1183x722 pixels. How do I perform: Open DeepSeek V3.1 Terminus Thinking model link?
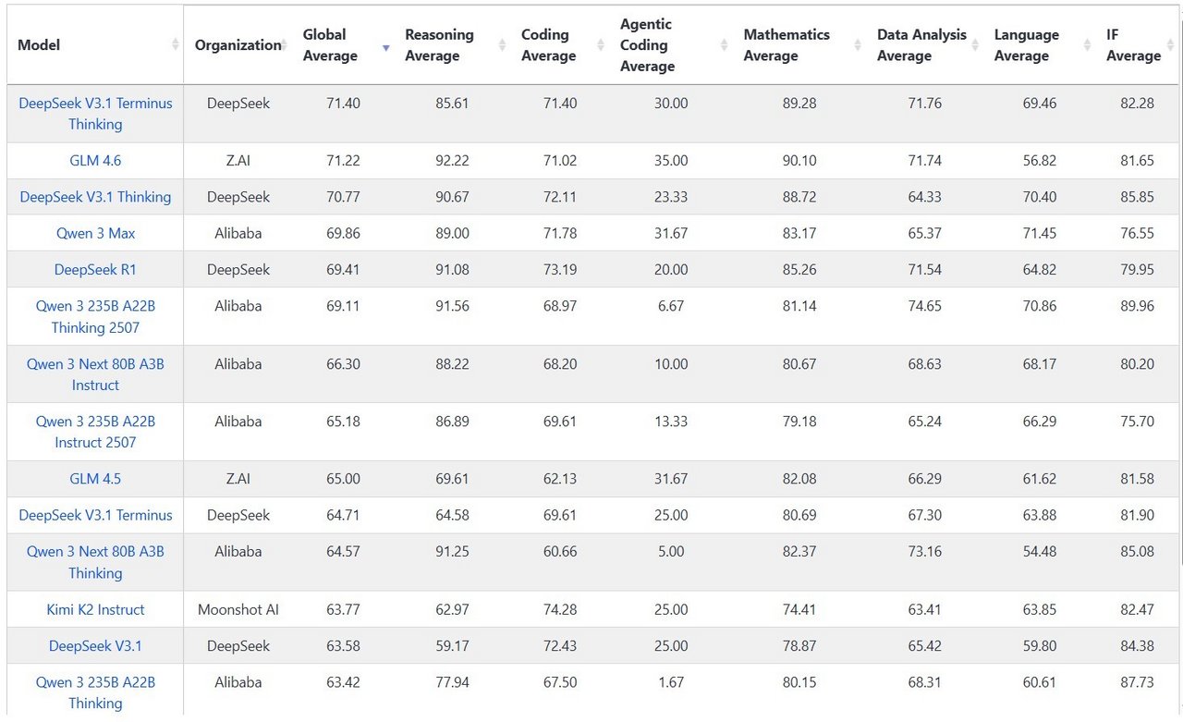click(x=95, y=114)
